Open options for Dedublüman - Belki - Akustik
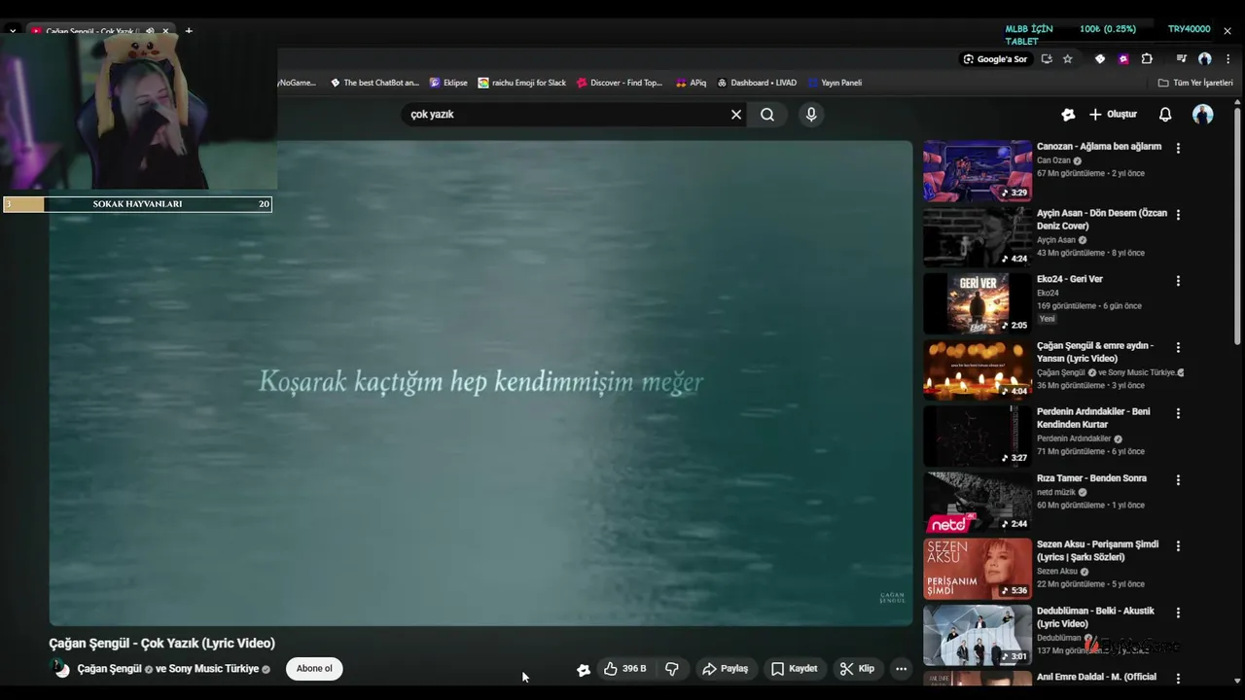The height and width of the screenshot is (700, 1245). 1178,612
